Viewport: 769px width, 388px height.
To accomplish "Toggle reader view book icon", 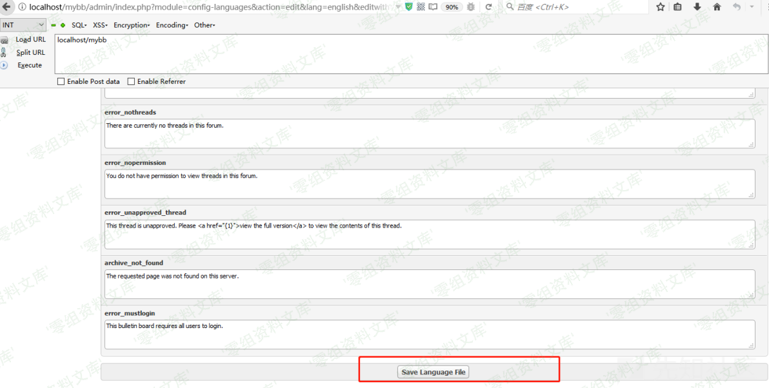I will click(x=432, y=7).
